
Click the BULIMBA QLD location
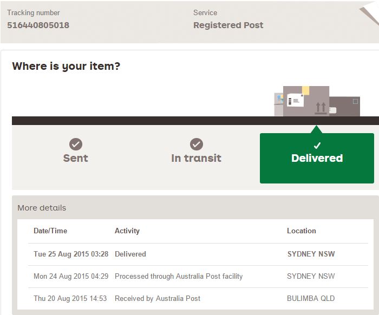point(311,298)
